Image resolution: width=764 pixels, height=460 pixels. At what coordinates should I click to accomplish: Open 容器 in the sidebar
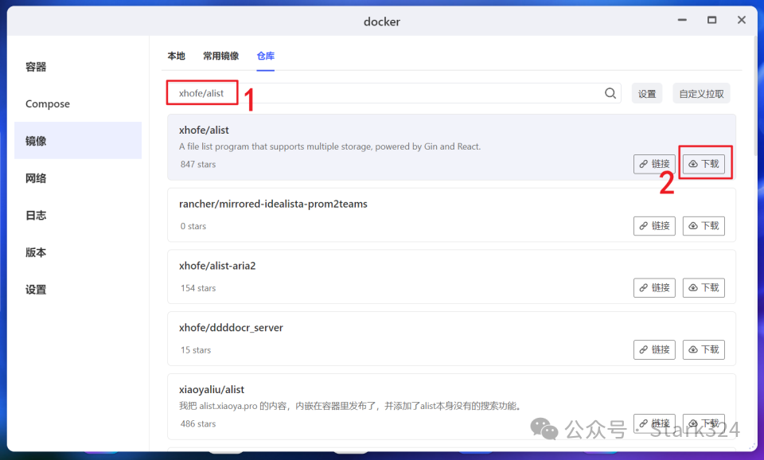37,67
